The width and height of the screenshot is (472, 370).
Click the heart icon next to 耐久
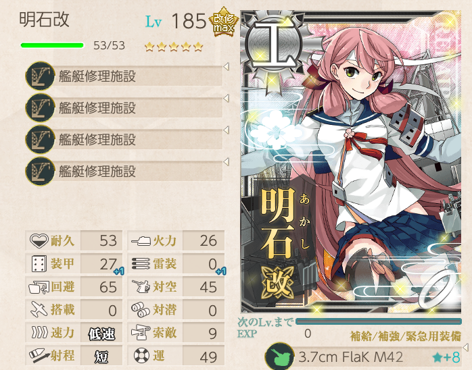pyautogui.click(x=39, y=240)
